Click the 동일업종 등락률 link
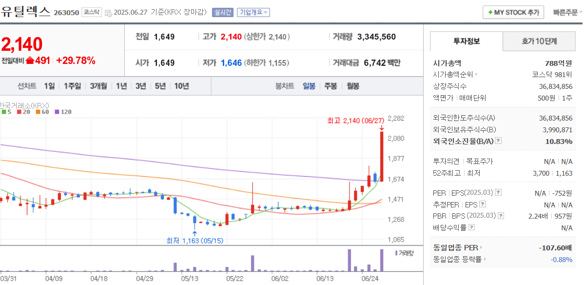The height and width of the screenshot is (285, 584). tap(458, 259)
